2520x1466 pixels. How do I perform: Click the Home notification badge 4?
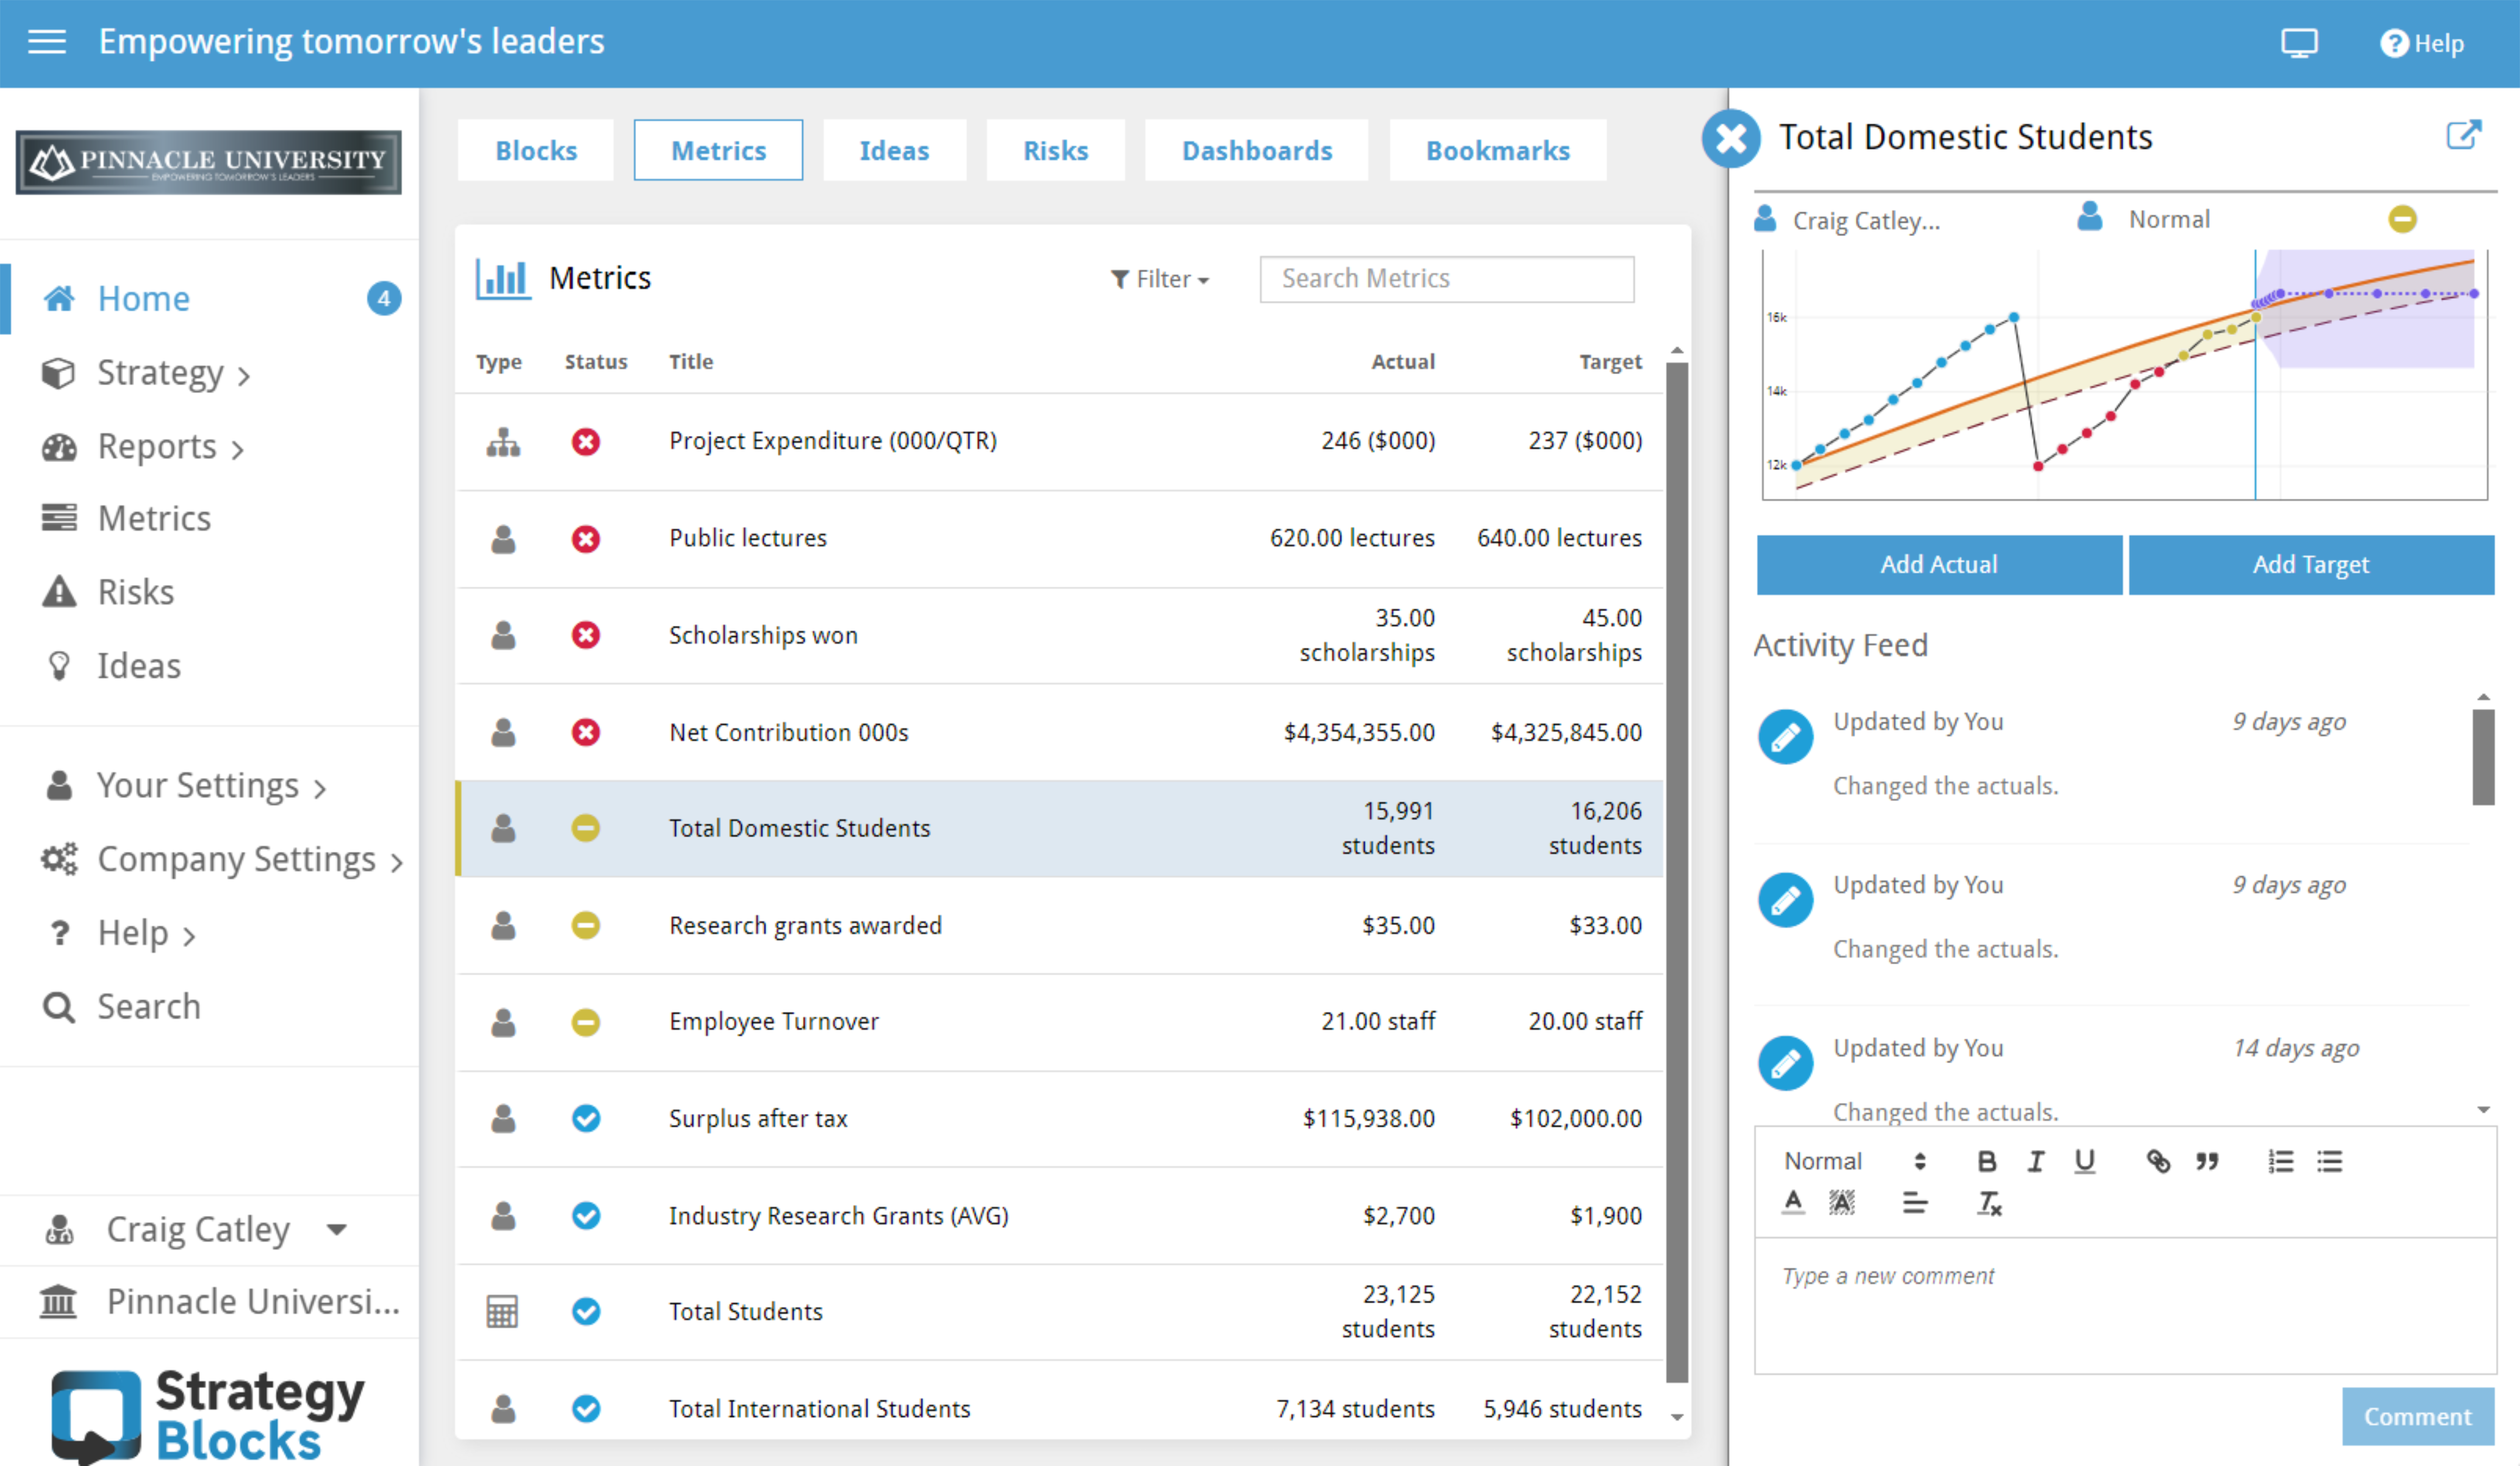tap(384, 298)
